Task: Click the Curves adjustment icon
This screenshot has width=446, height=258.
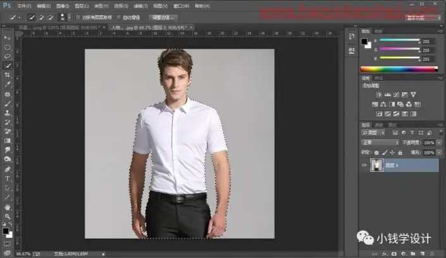Action: tap(396, 95)
